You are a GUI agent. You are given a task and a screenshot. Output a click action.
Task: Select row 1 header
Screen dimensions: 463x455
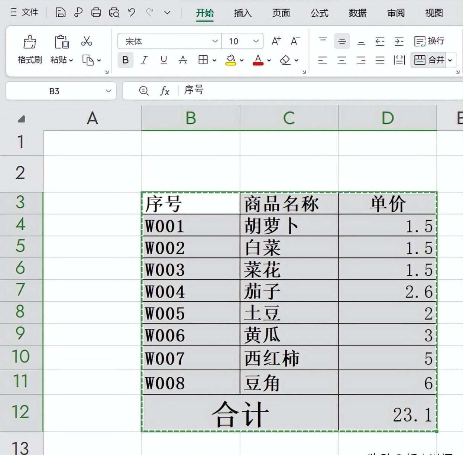tap(21, 143)
